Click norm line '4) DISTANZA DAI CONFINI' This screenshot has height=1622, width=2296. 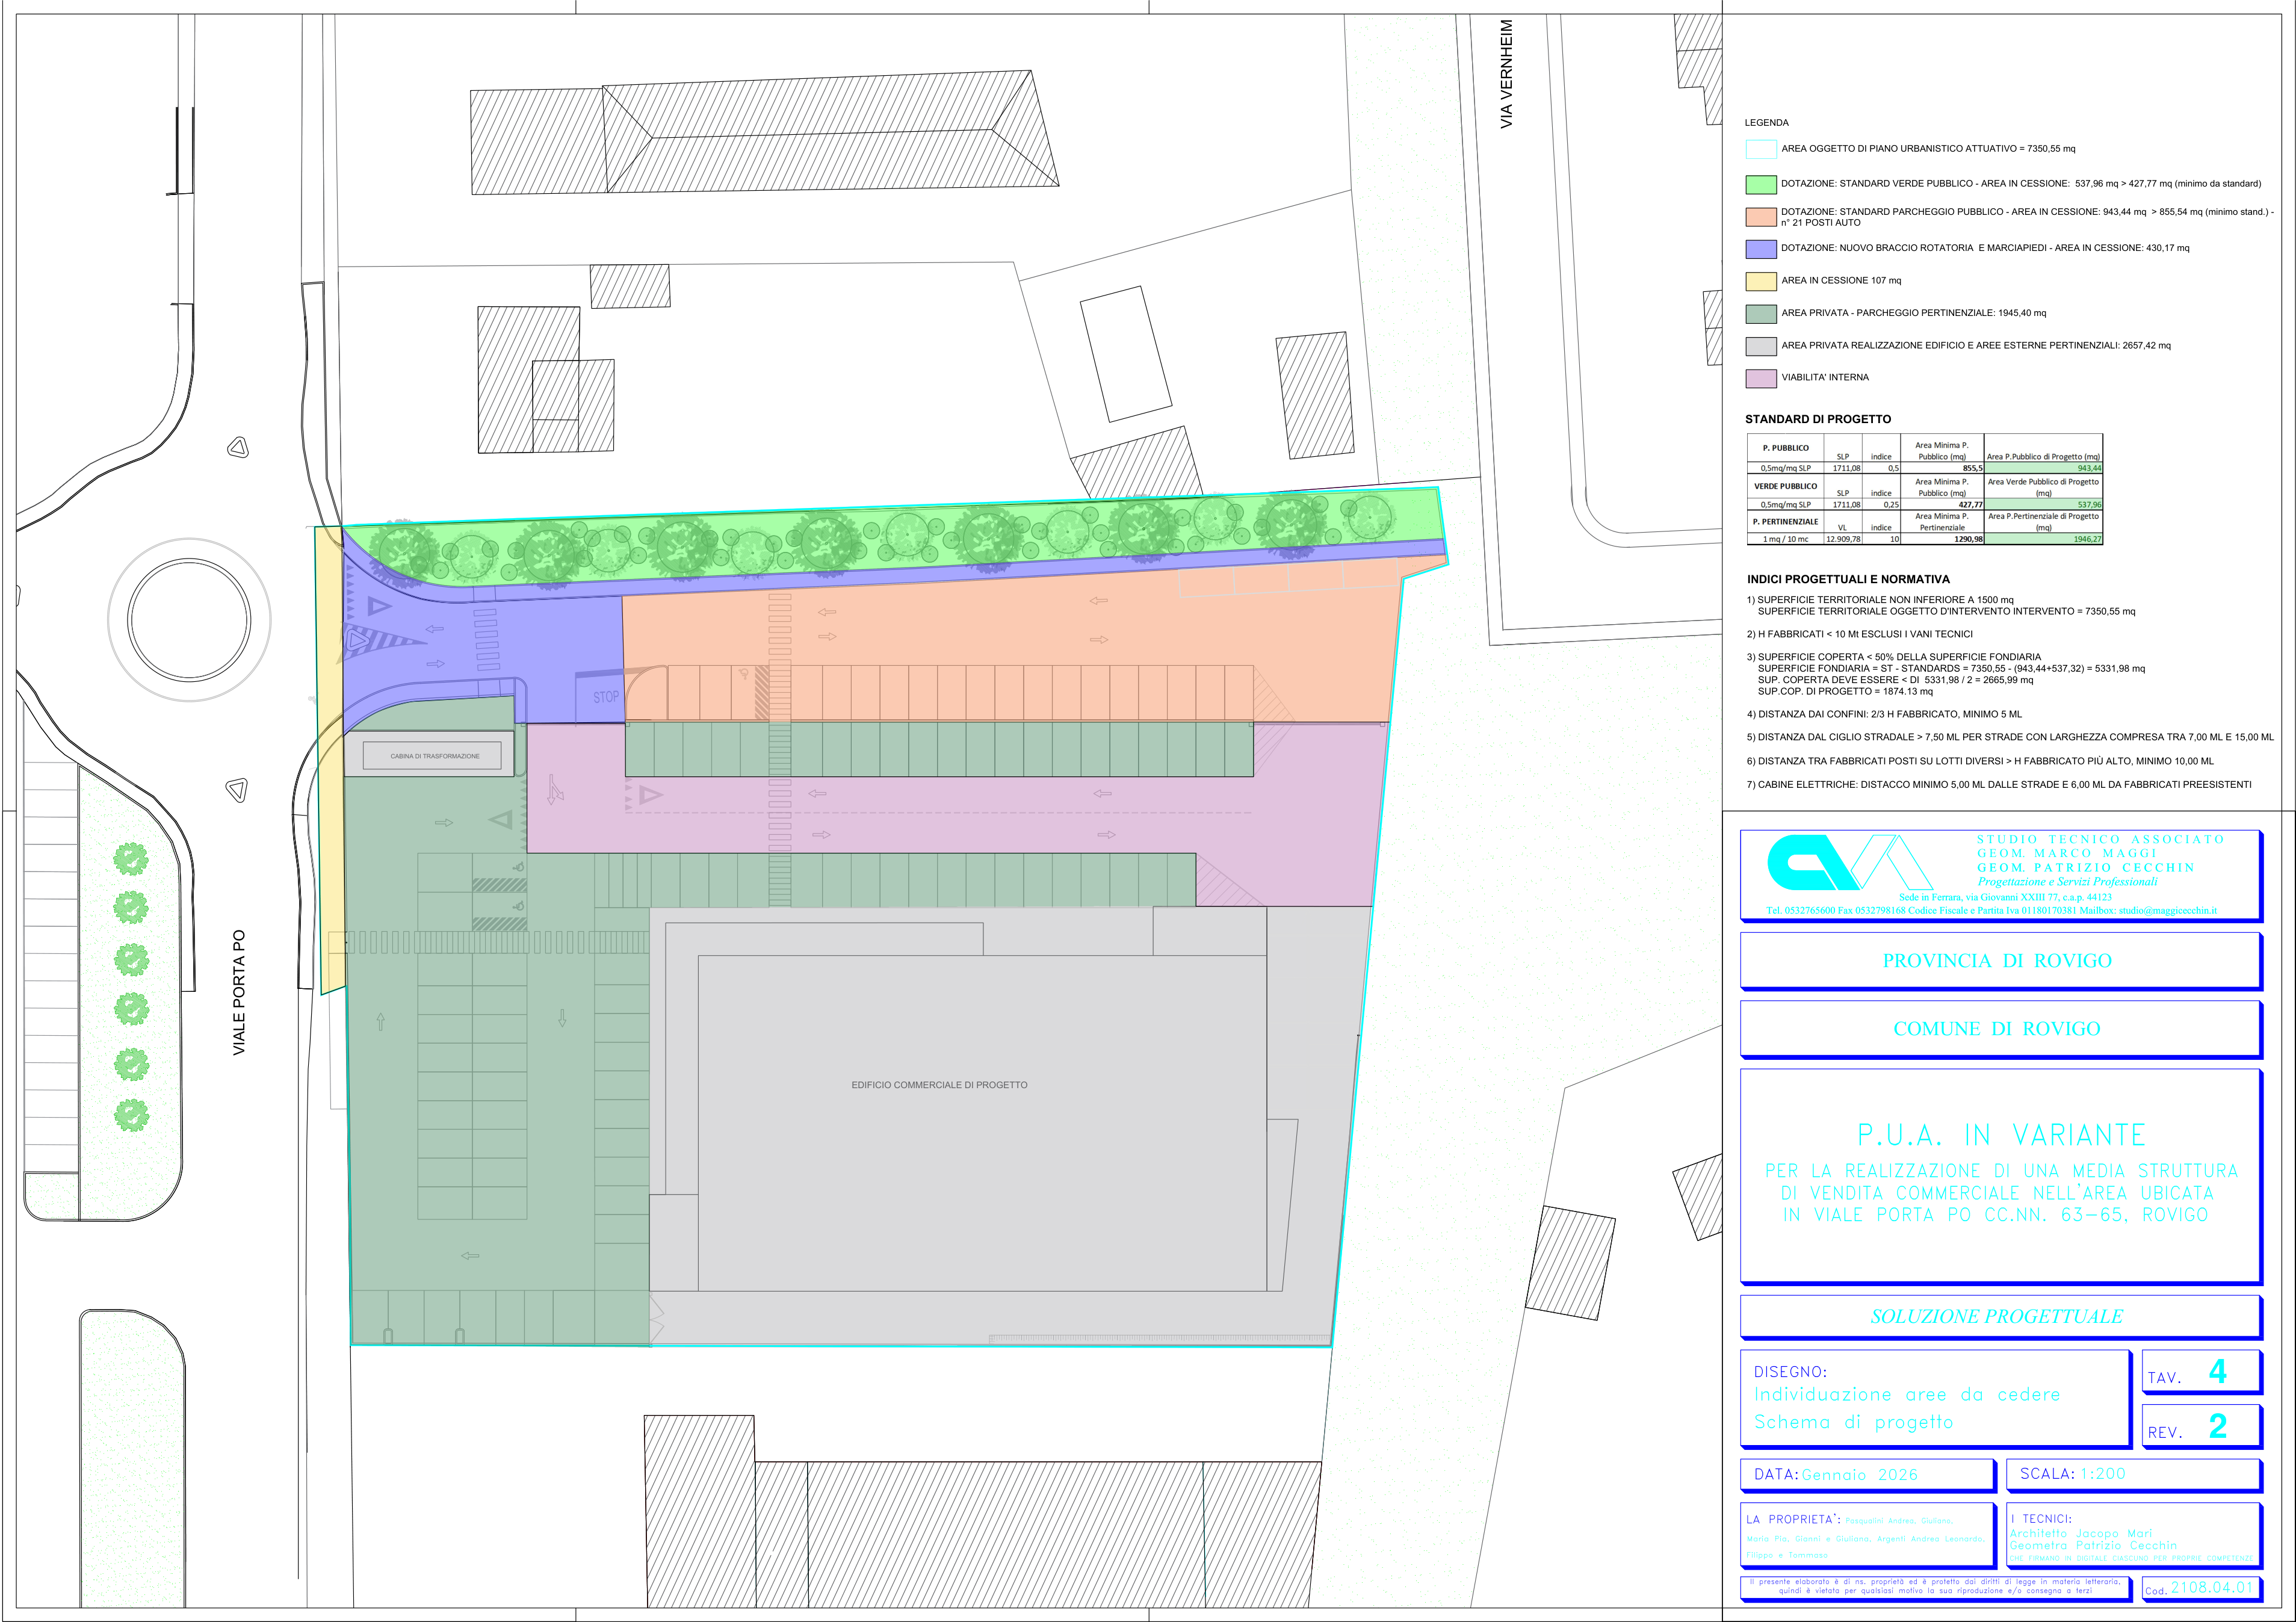(x=1884, y=714)
